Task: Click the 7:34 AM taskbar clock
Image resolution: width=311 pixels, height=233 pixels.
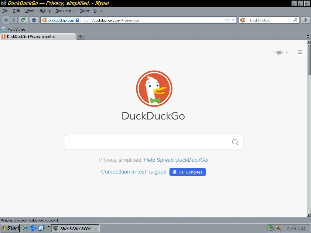Action: pyautogui.click(x=296, y=228)
